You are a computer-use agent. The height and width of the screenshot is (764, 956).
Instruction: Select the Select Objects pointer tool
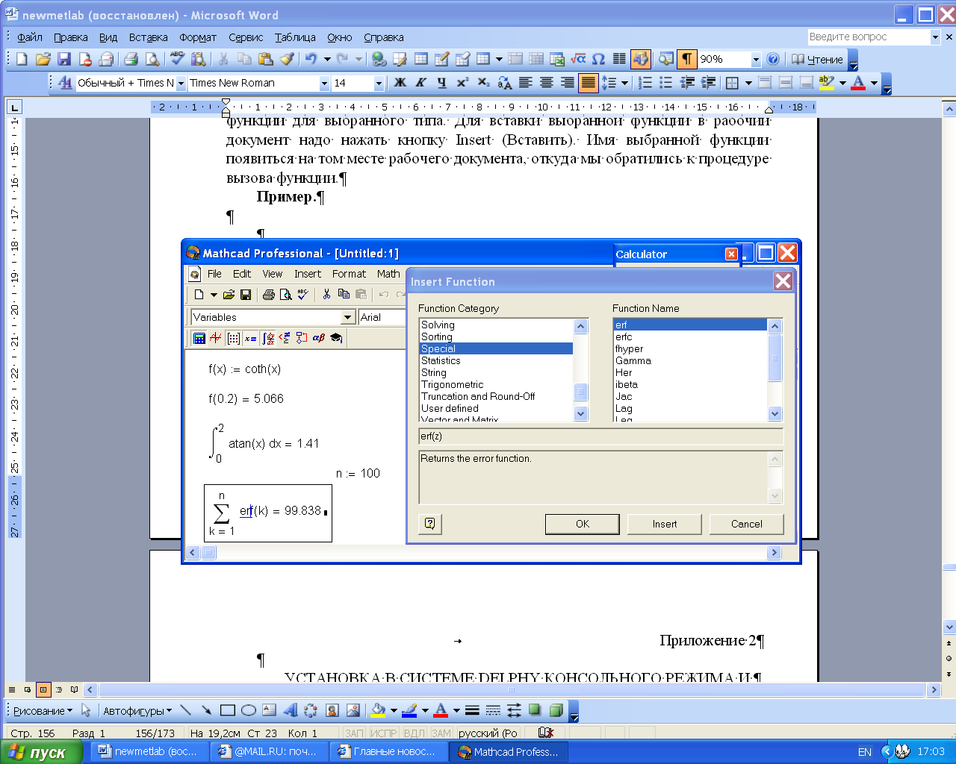coord(86,710)
